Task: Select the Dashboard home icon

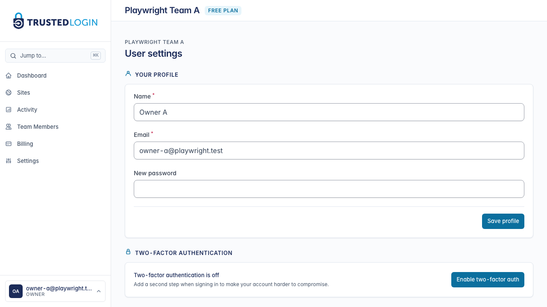Action: pyautogui.click(x=9, y=75)
